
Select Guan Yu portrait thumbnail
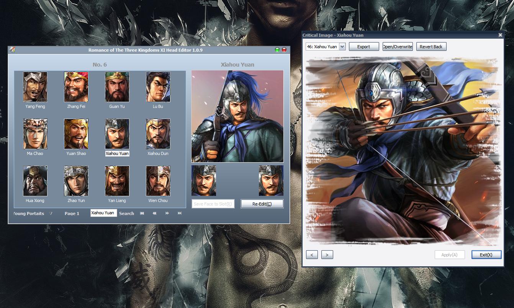[x=117, y=87]
